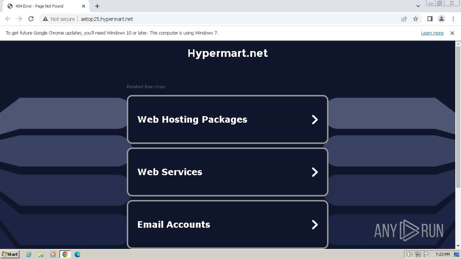Open the Action Center flag icon
The height and width of the screenshot is (259, 461).
[x=427, y=254]
